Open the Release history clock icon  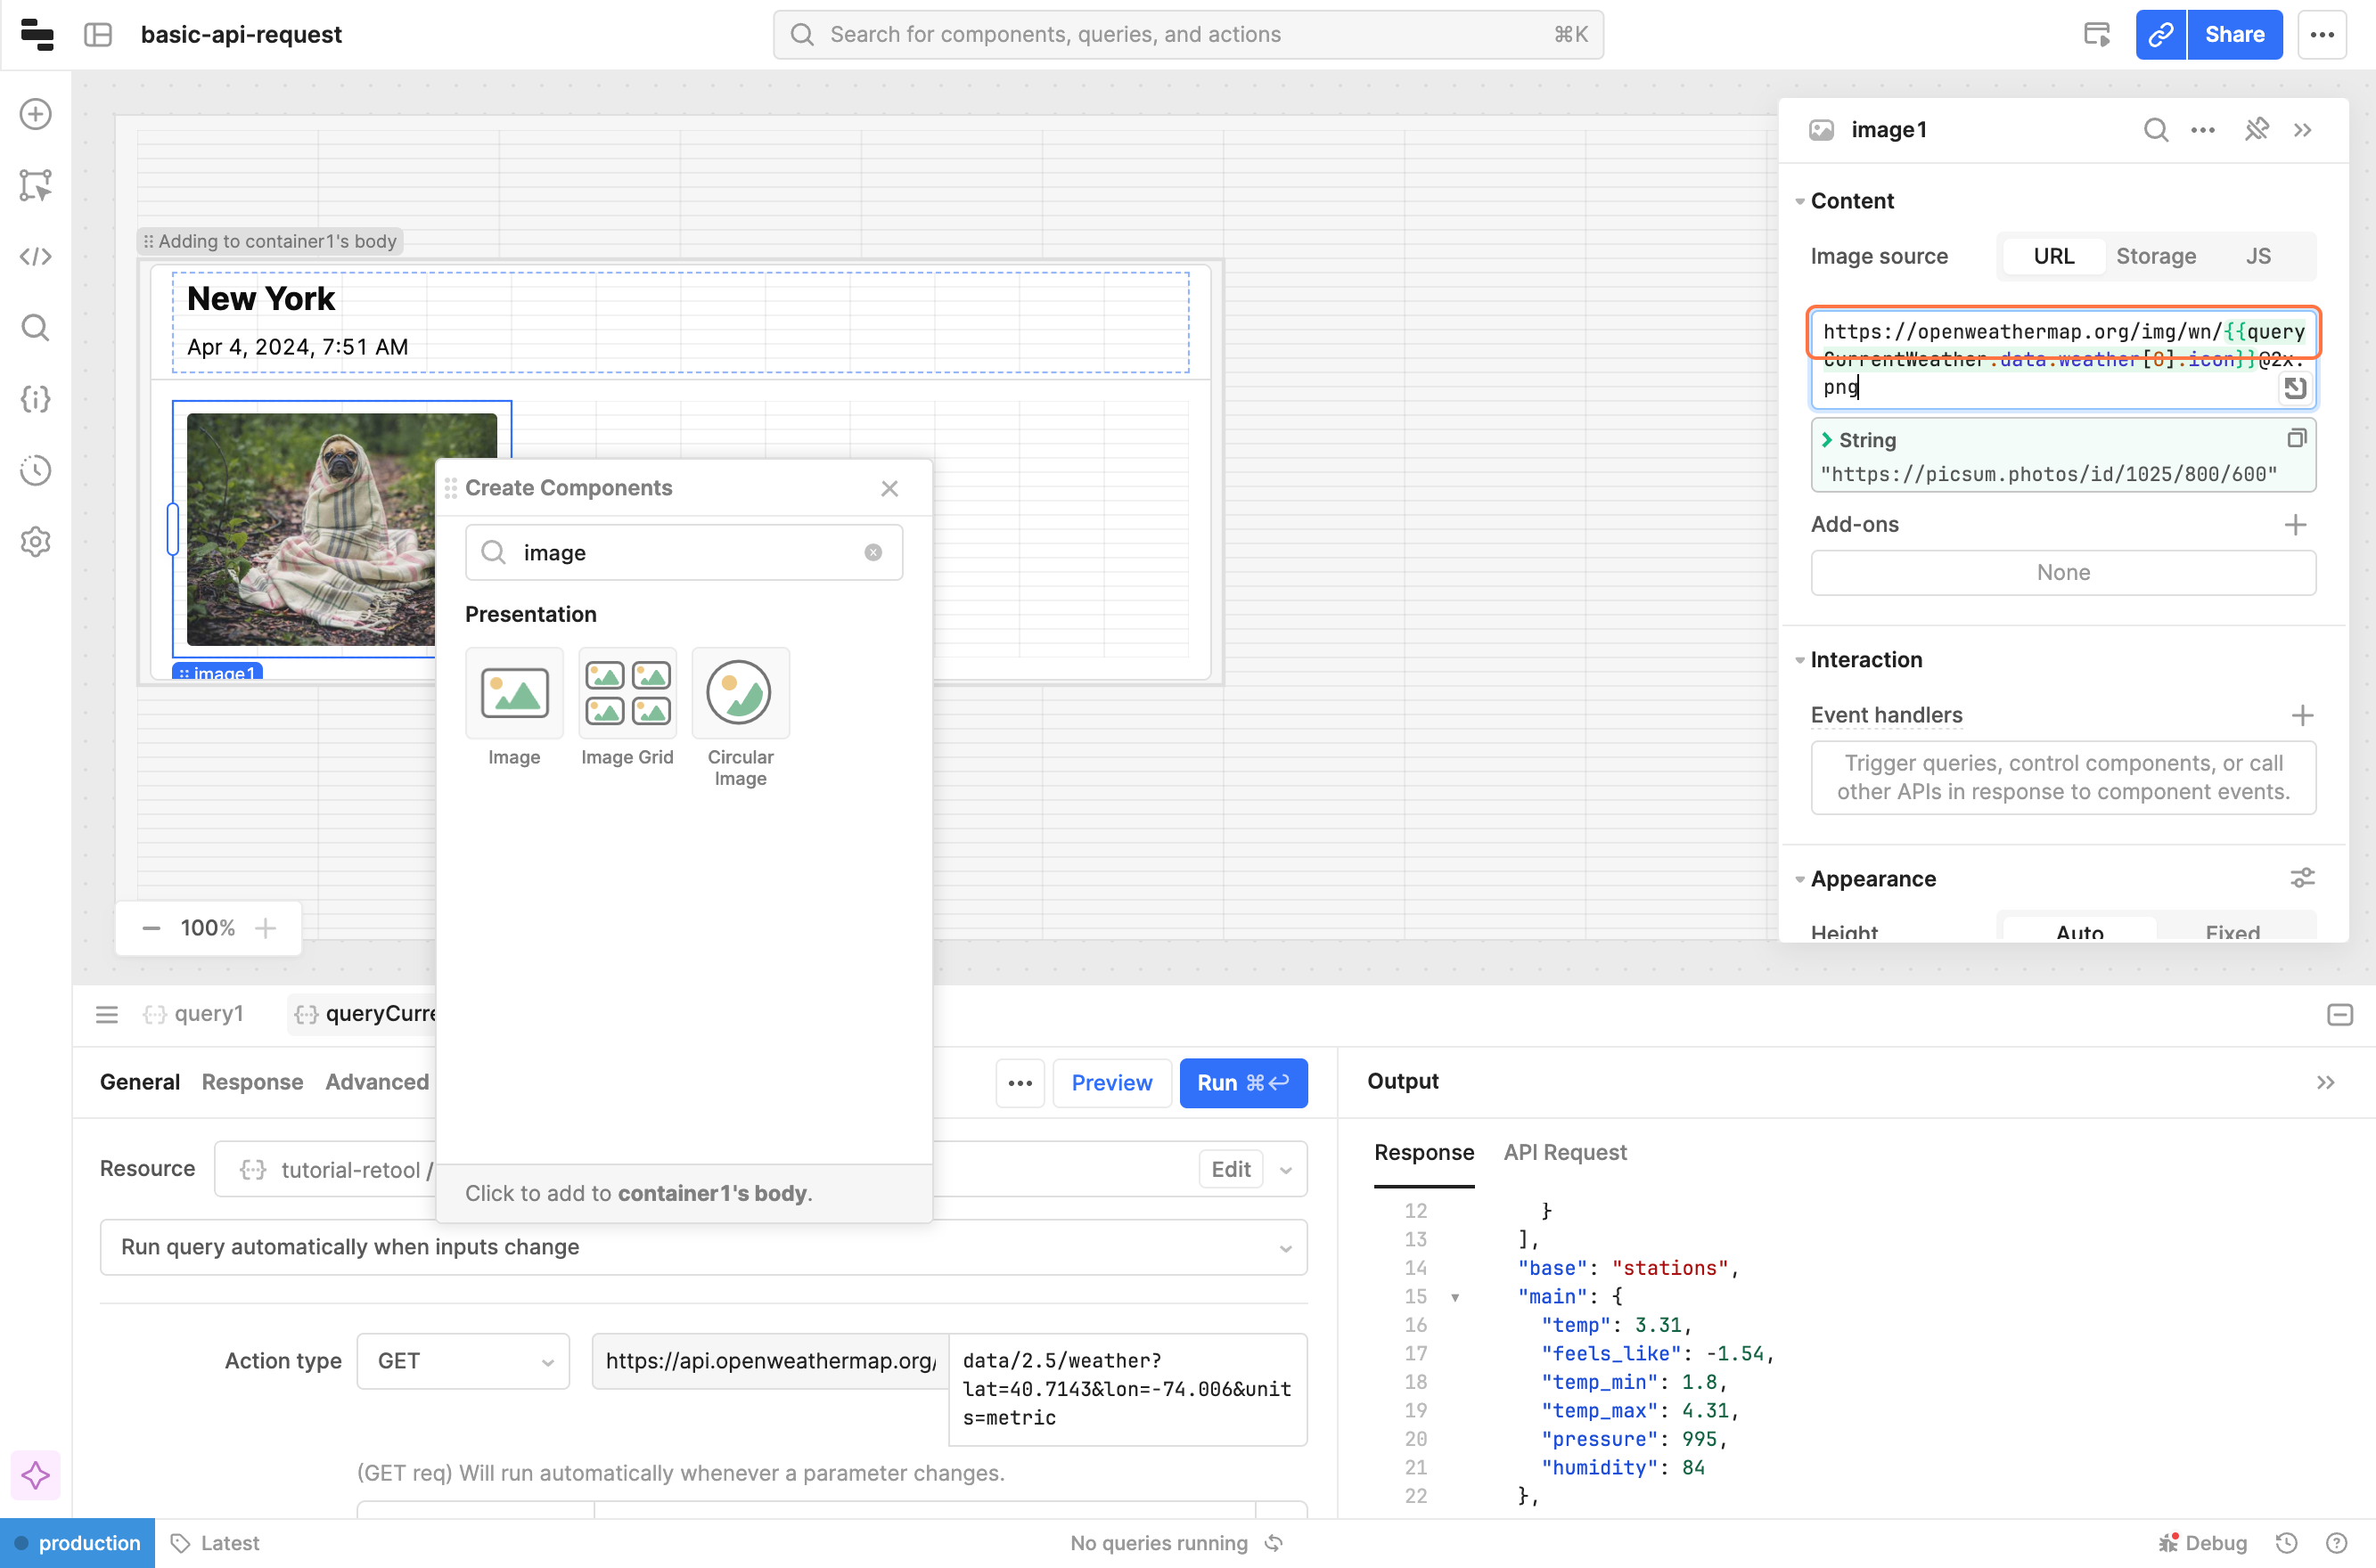[x=36, y=470]
